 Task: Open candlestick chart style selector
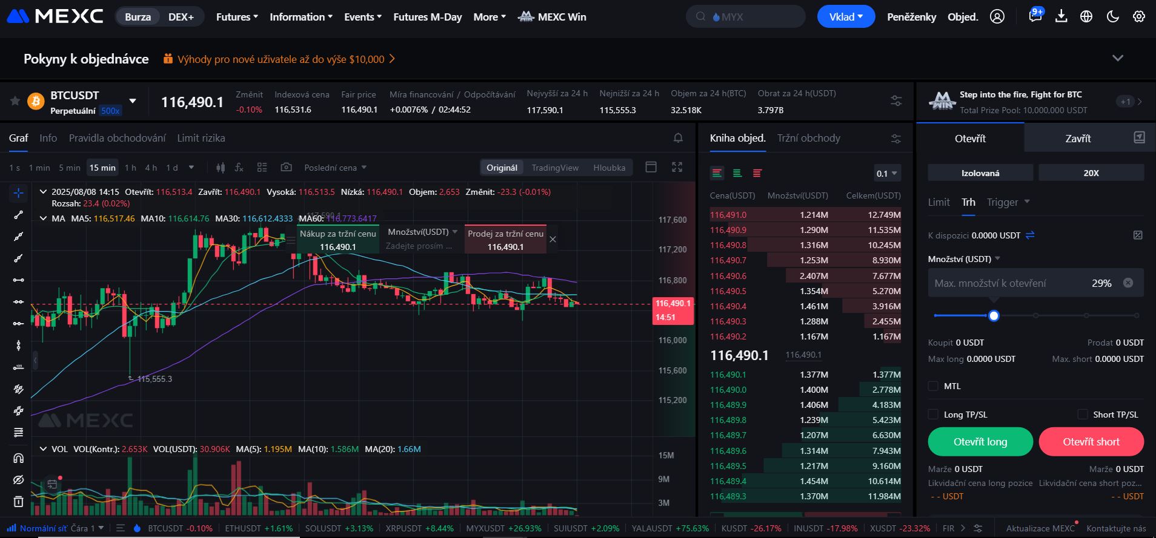pyautogui.click(x=221, y=168)
